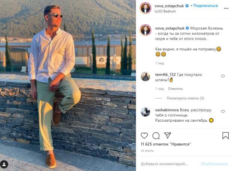
Task: Focus the "Добавьте комментарий" input field
Action: (x=168, y=164)
